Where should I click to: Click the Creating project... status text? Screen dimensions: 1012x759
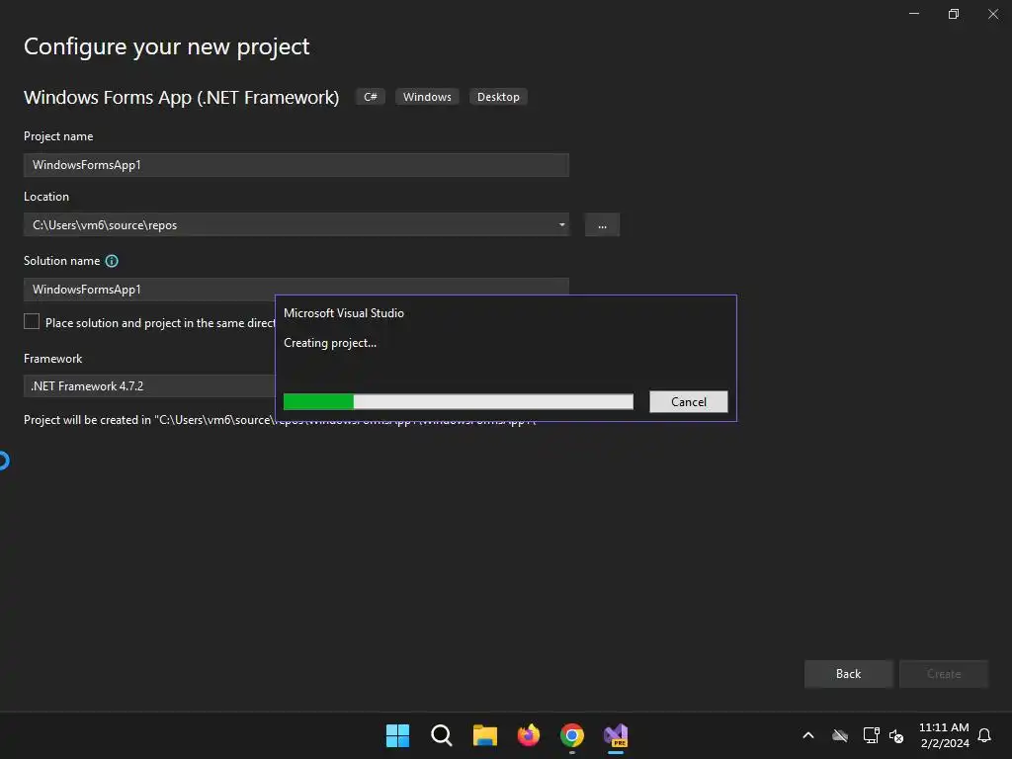[330, 343]
